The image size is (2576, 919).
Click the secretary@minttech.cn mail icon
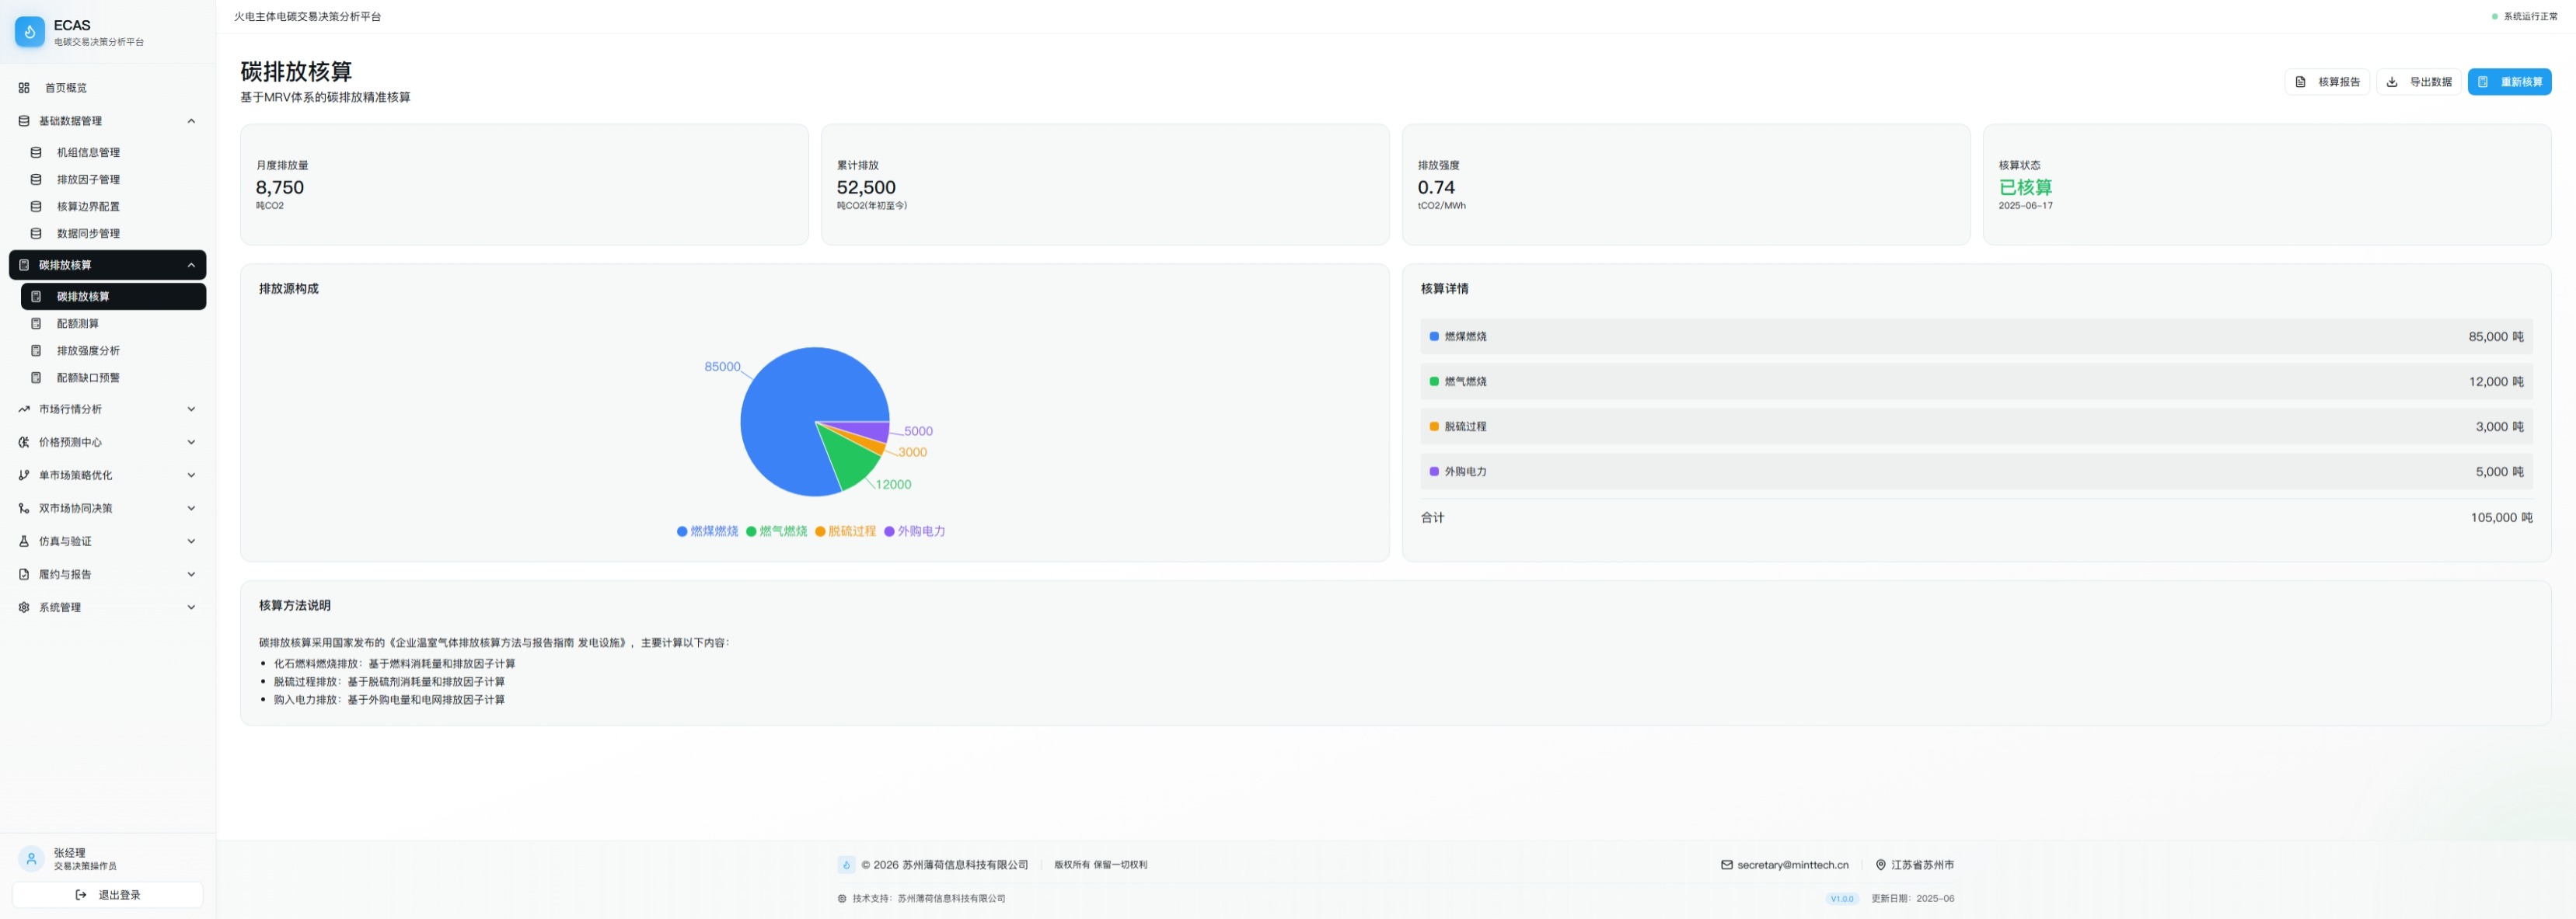pos(1726,865)
